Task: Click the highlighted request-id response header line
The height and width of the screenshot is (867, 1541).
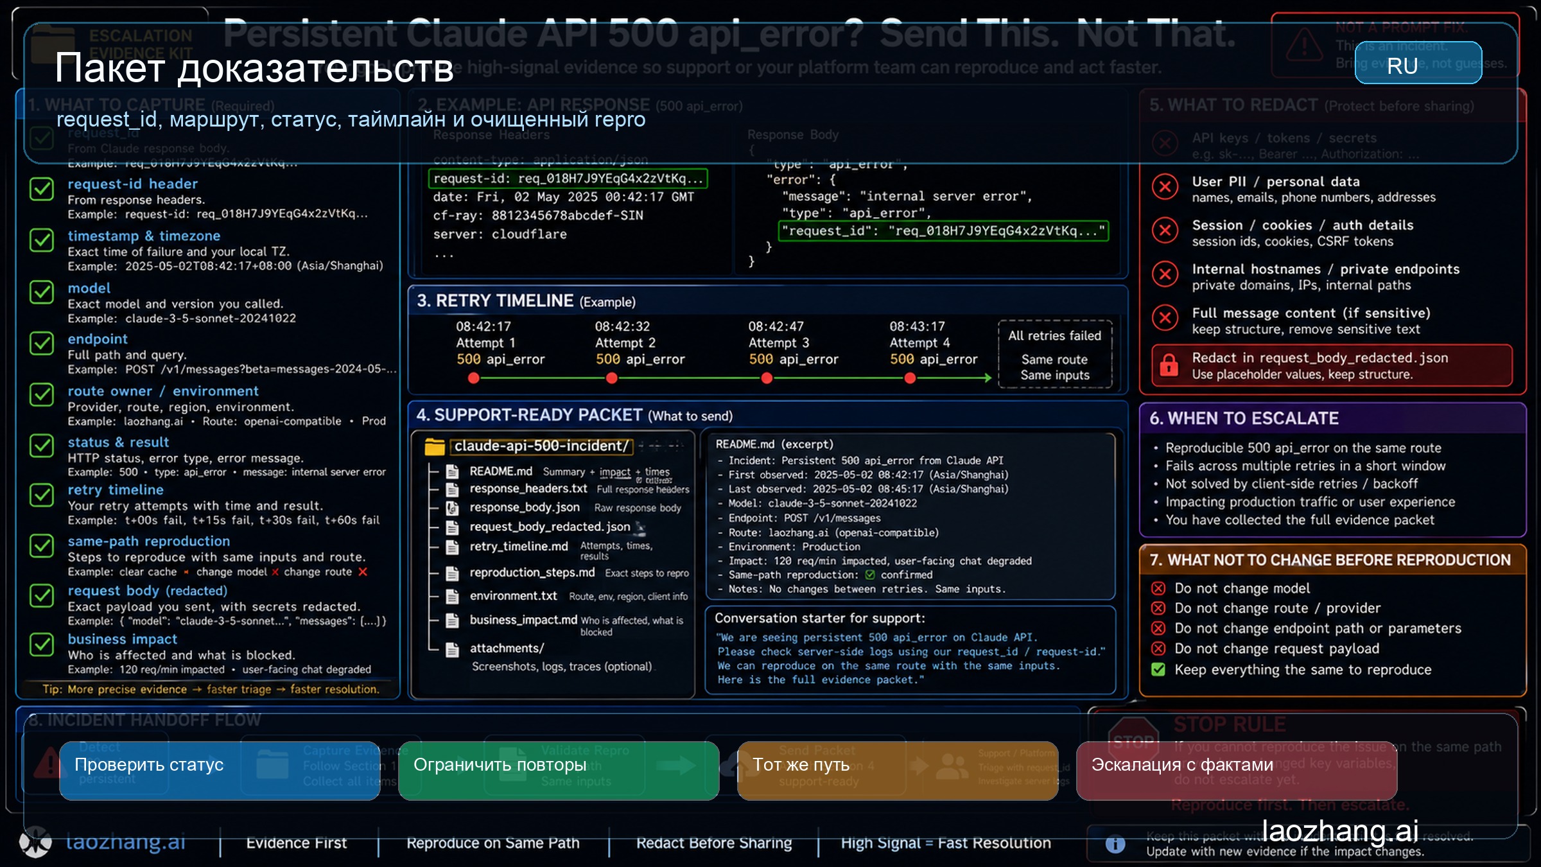Action: pyautogui.click(x=568, y=179)
